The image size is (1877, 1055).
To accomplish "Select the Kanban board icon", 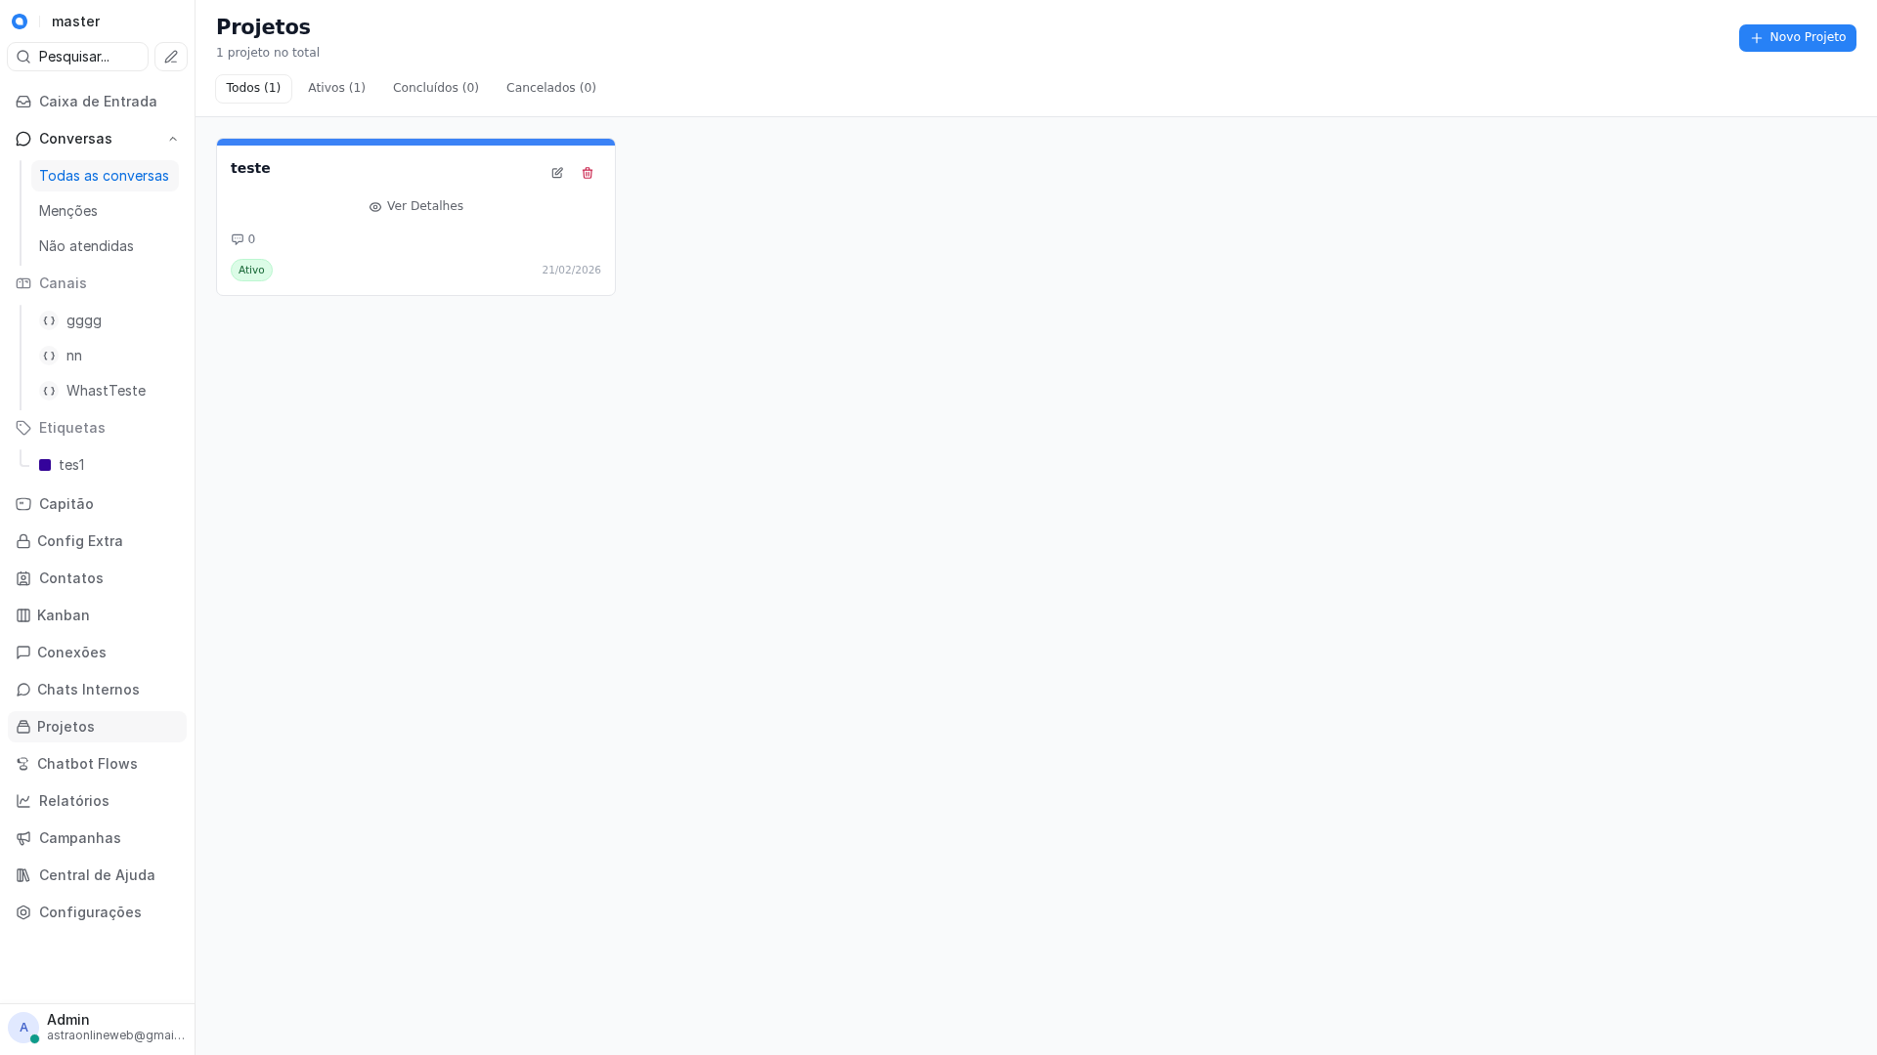I will [x=22, y=615].
